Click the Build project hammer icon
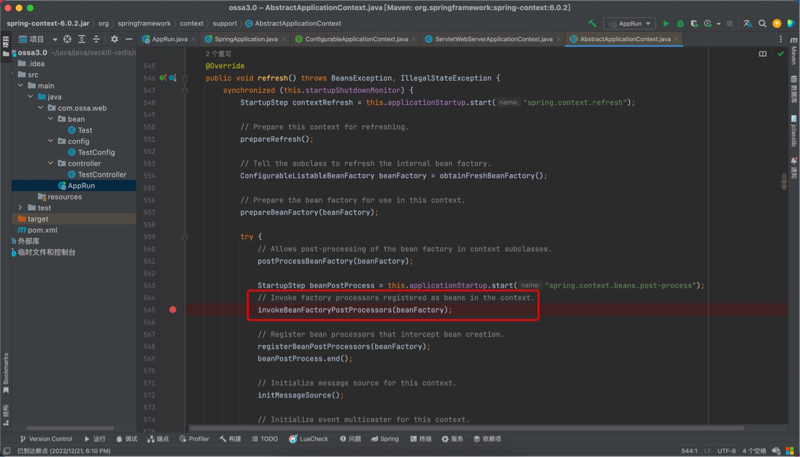 tap(592, 24)
